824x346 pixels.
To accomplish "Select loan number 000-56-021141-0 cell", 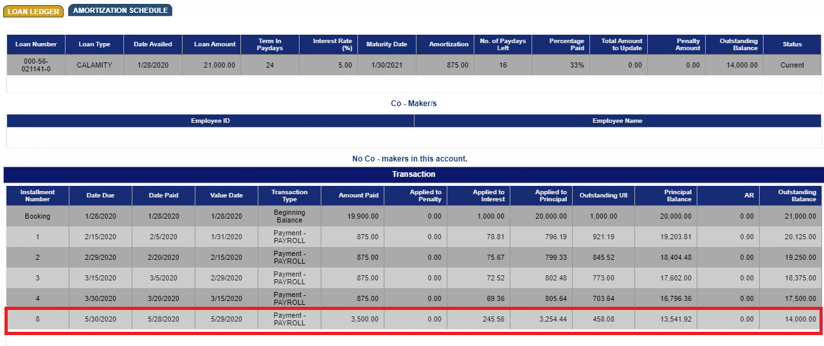I will point(36,65).
